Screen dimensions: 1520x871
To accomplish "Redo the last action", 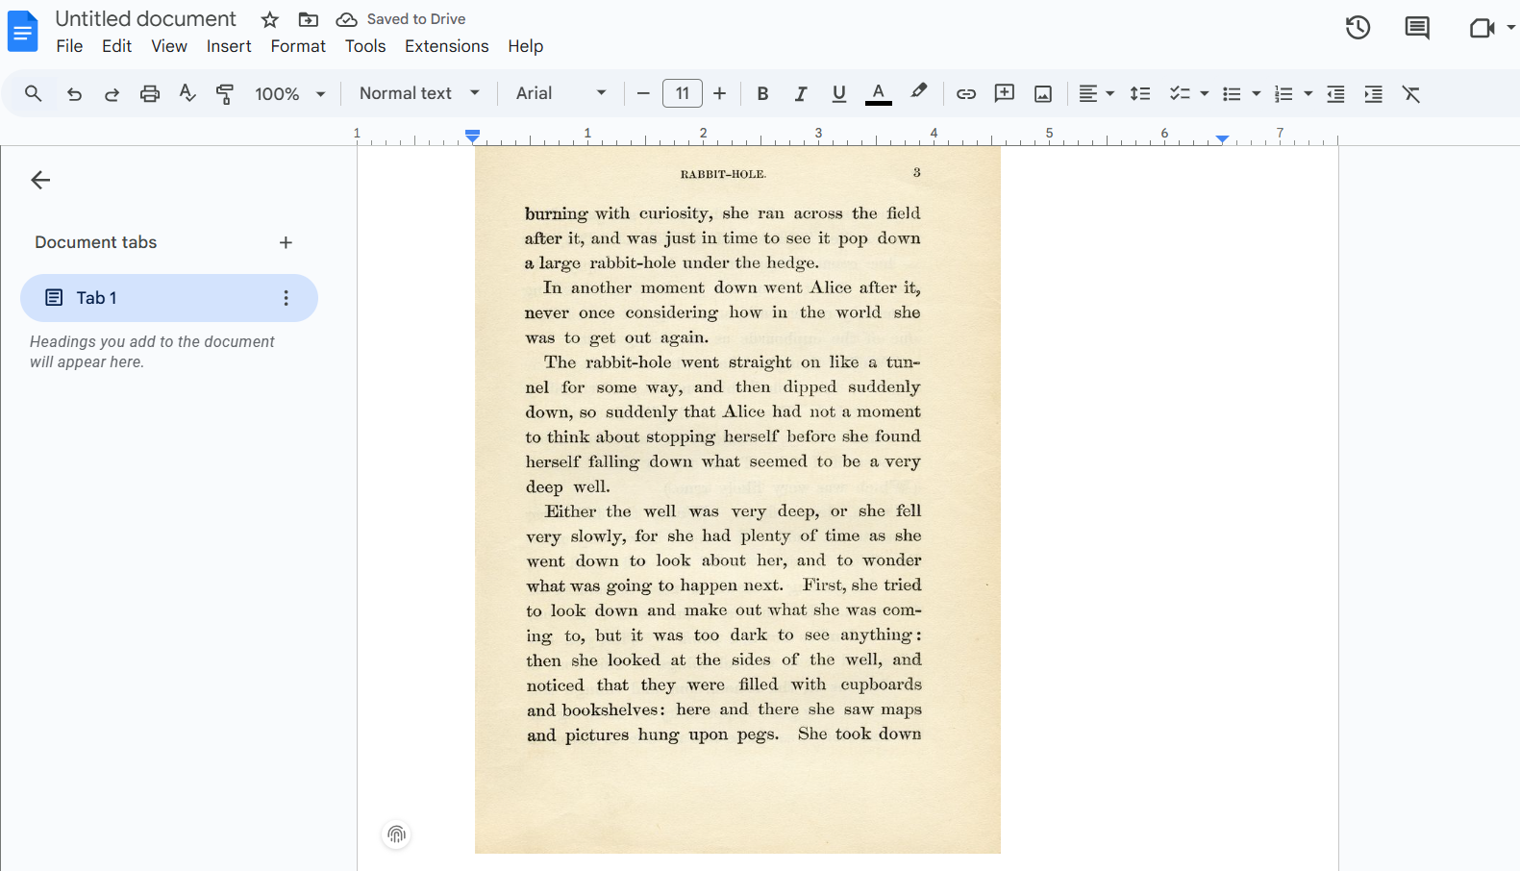I will pos(112,93).
